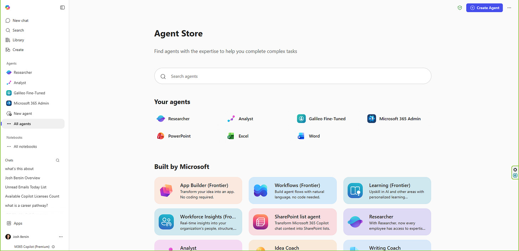The image size is (519, 251).
Task: Click magnifier icon in Search agents box
Action: point(163,76)
